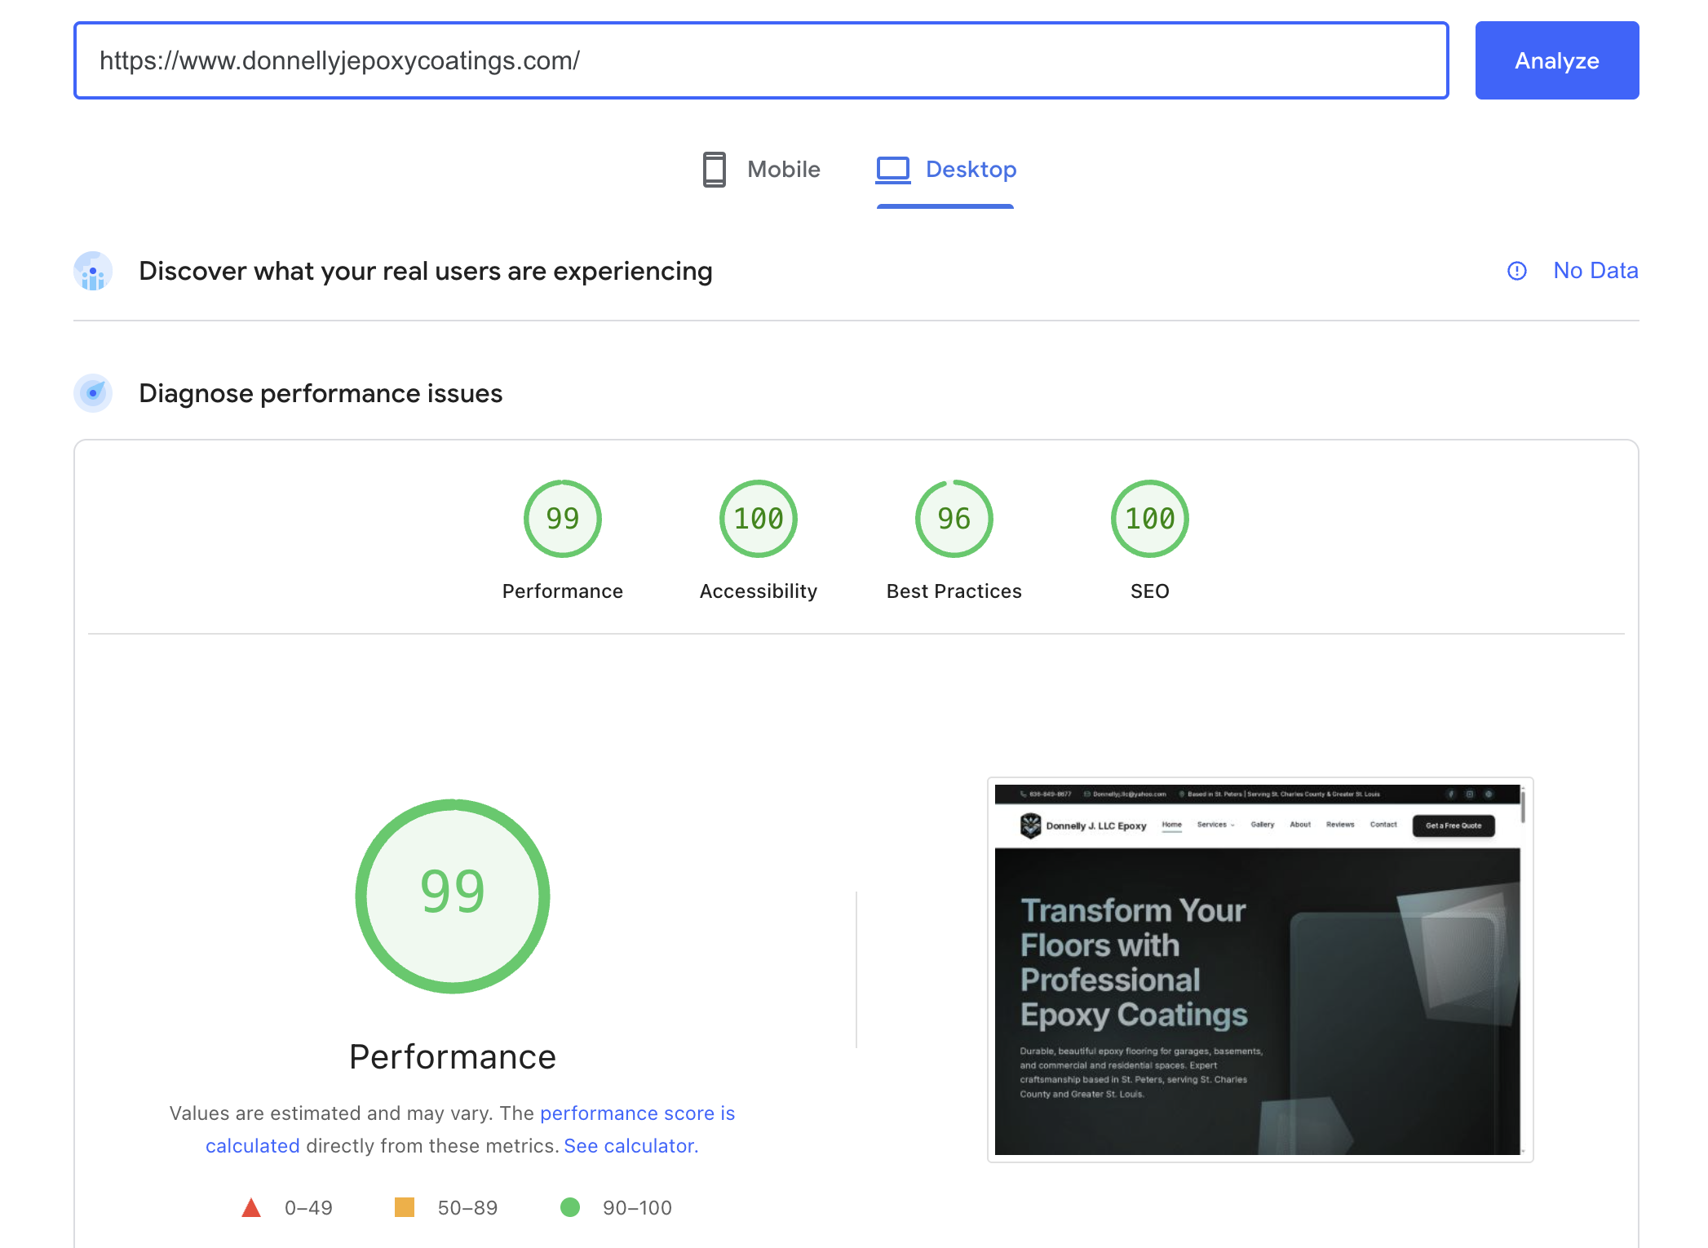1708x1248 pixels.
Task: Click the Instagram icon in the site preview
Action: point(1469,793)
